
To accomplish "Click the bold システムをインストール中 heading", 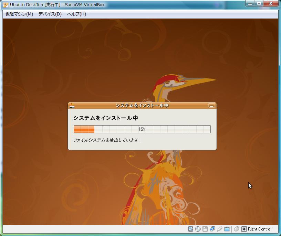I will coord(106,118).
